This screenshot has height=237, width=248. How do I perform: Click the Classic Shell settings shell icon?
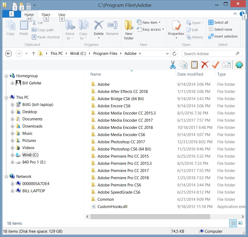[x=239, y=65]
